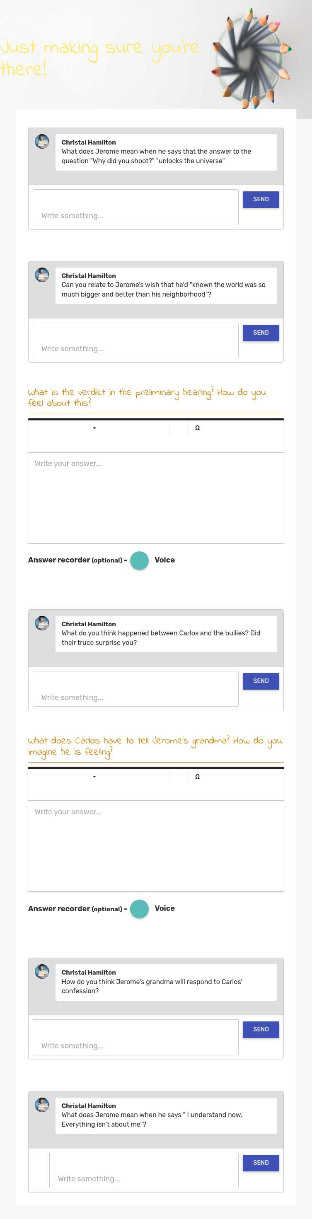Start voice recording for the grandma question
The height and width of the screenshot is (1219, 312).
(x=139, y=909)
